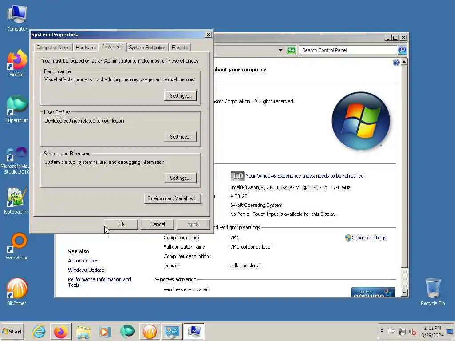
Task: Open the Action Center flag tray icon
Action: click(391, 331)
